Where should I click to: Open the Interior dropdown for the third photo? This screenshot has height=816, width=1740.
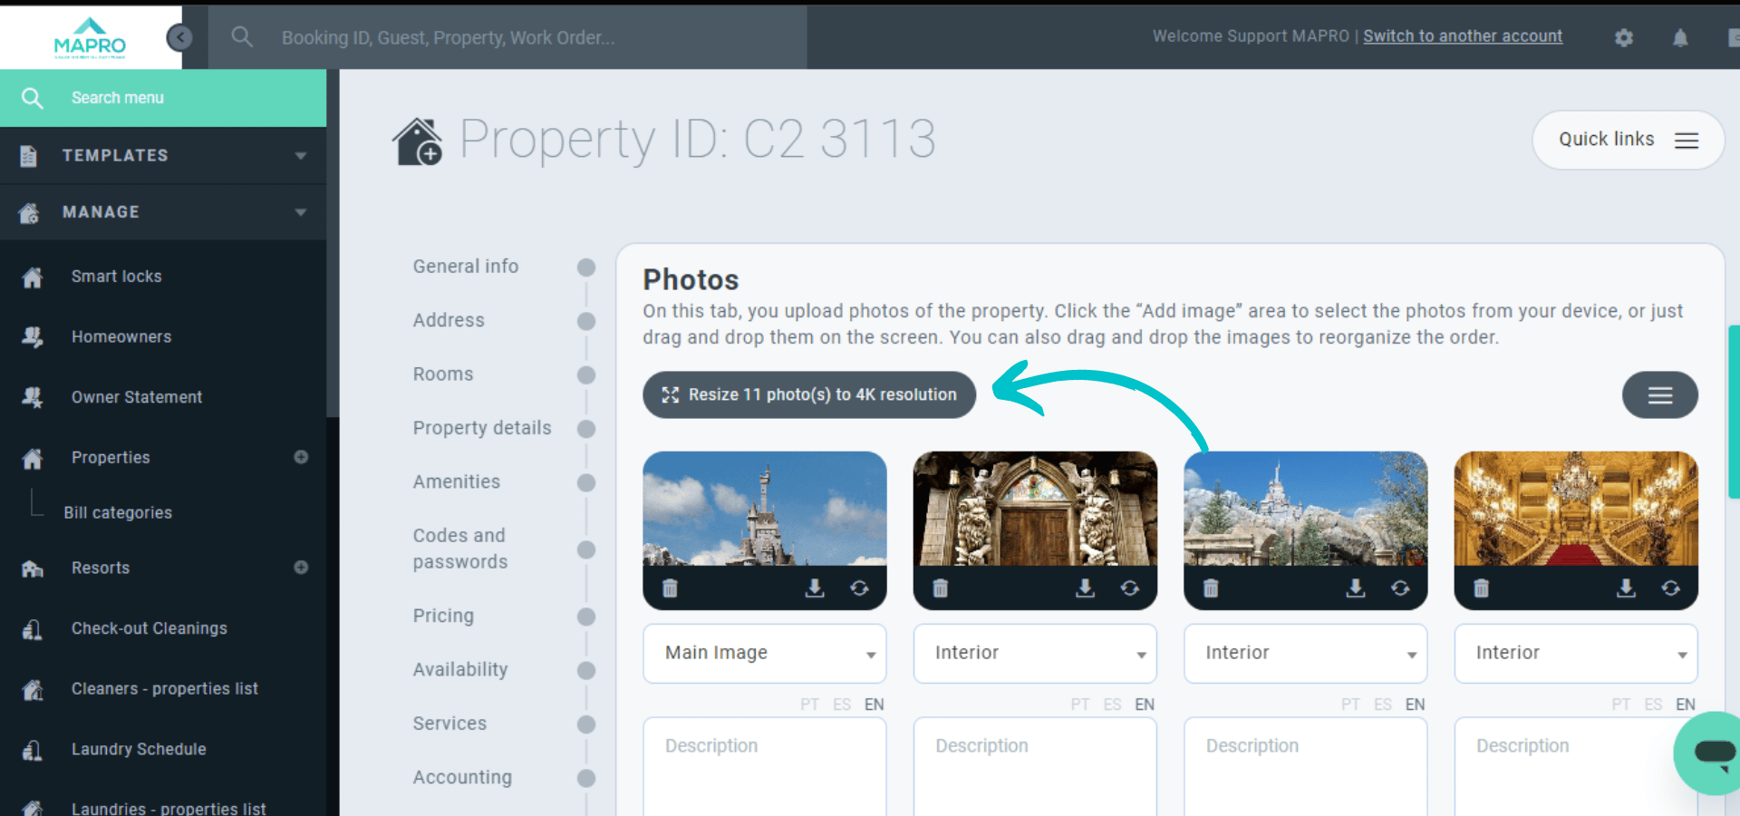tap(1305, 653)
